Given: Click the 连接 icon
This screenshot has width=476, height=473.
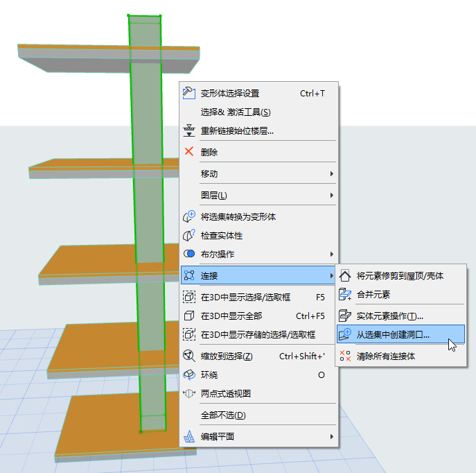Looking at the screenshot, I should [x=189, y=275].
